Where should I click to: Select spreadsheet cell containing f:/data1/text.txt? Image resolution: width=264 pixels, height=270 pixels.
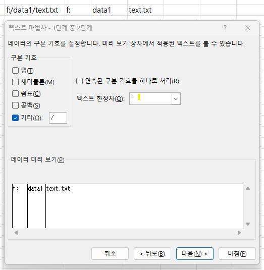[35, 10]
